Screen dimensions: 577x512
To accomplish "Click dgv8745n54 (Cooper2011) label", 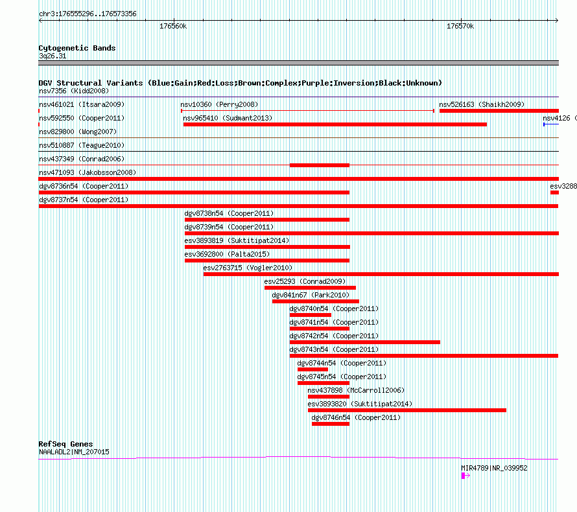I will (x=342, y=377).
